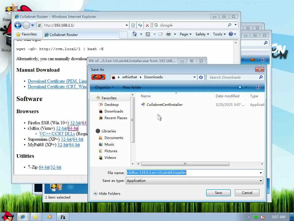Click the Compatibility View icon

[x=133, y=25]
